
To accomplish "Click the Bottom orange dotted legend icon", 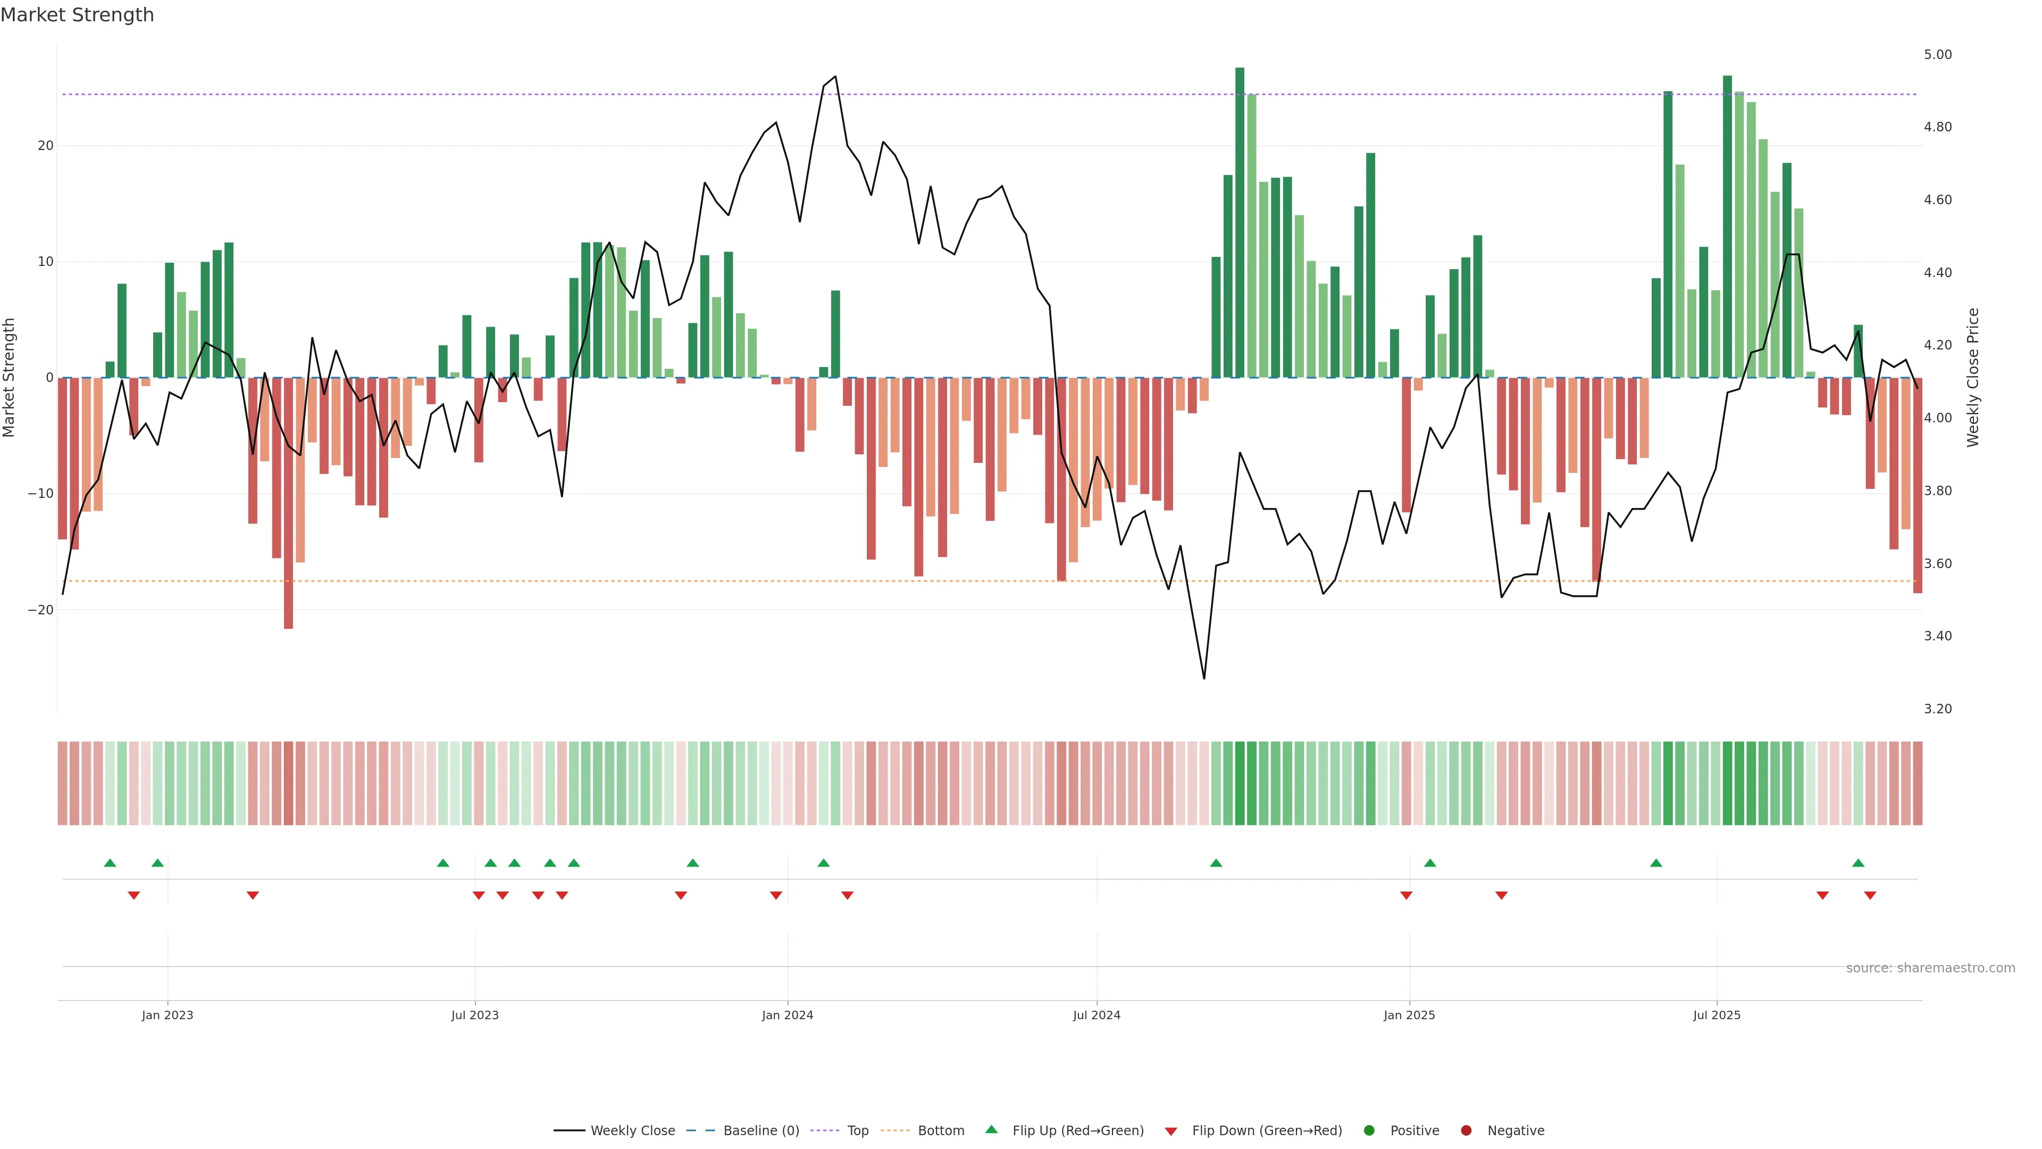I will click(x=896, y=1131).
